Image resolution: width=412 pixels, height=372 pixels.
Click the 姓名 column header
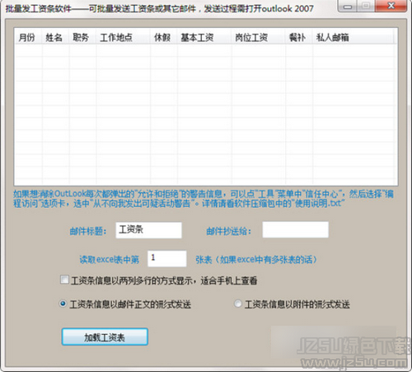[x=55, y=37]
